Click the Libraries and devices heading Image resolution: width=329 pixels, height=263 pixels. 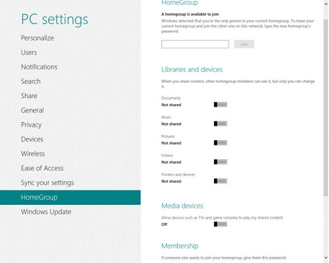click(x=192, y=69)
